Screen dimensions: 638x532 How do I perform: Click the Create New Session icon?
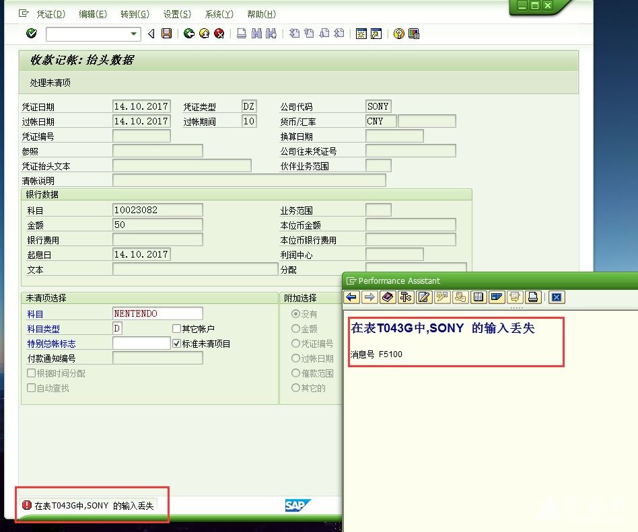361,34
